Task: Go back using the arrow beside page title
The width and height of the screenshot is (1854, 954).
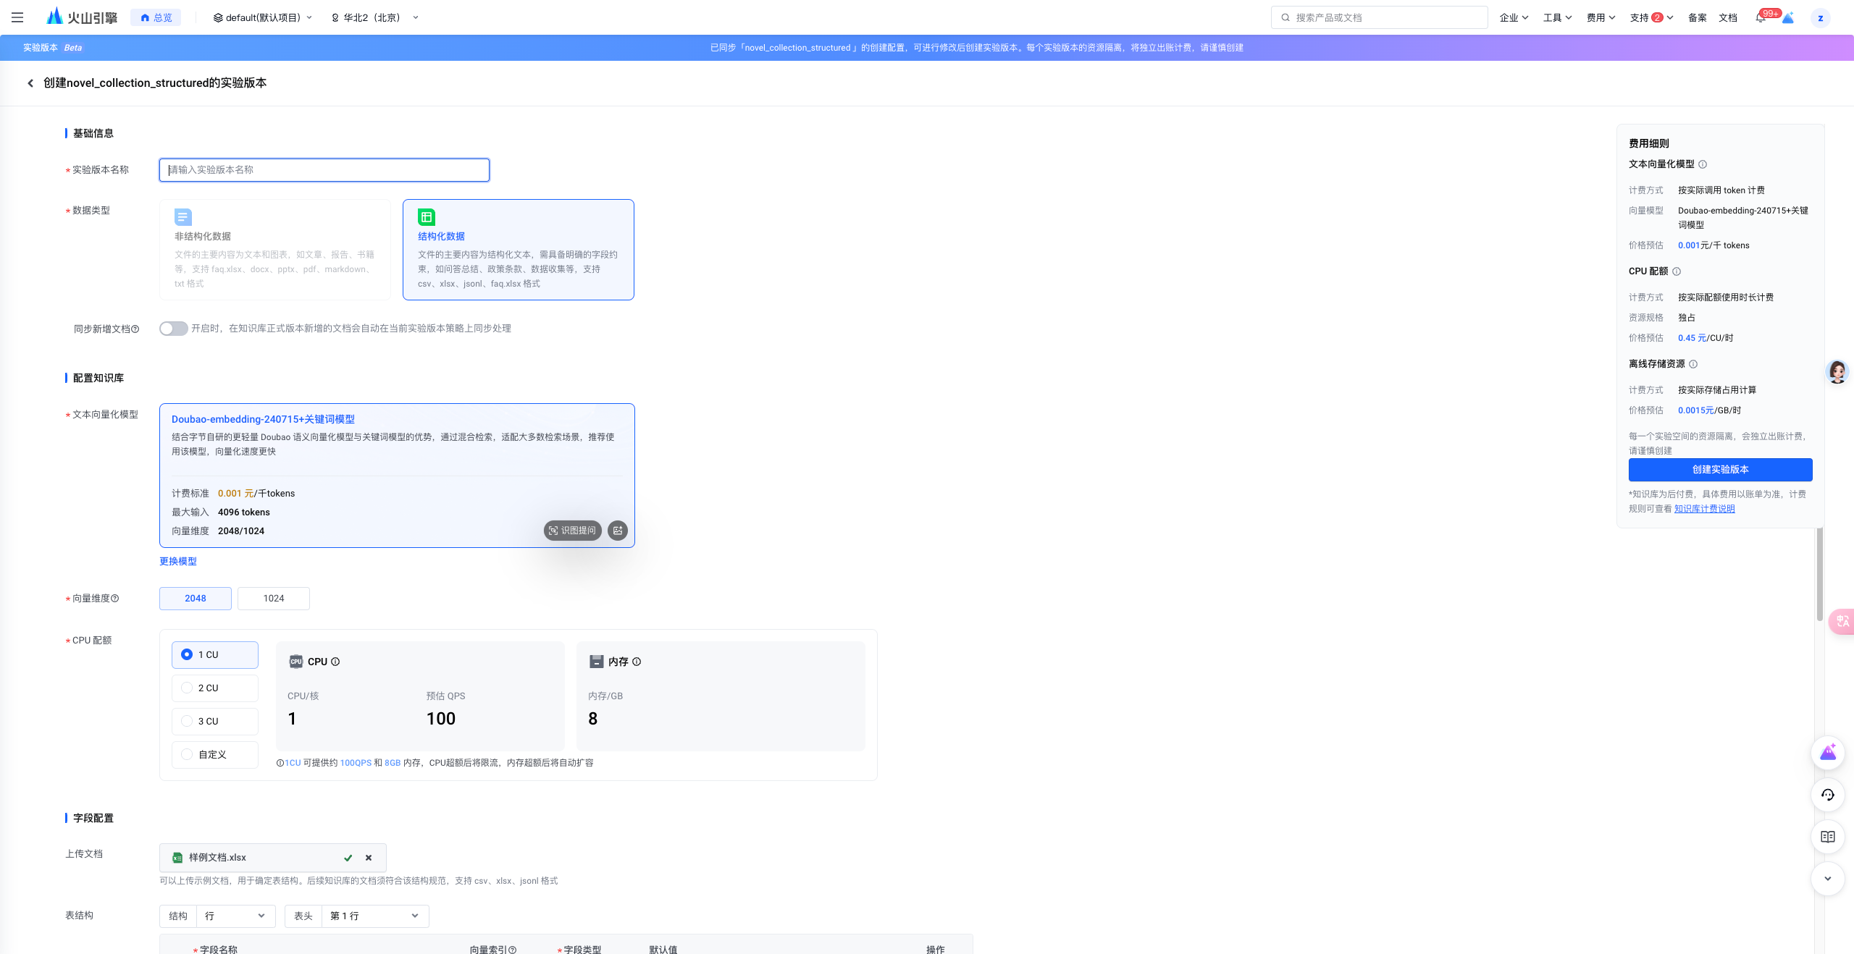Action: (30, 83)
